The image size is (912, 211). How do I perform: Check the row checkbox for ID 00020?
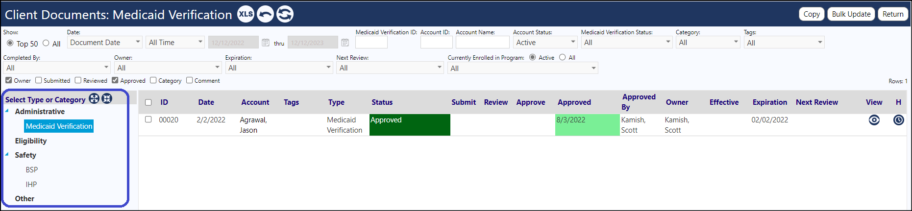click(148, 119)
